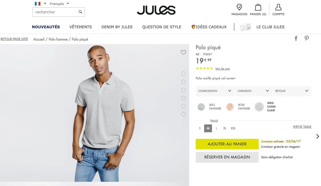Open the Voir les avis link
The image size is (321, 186).
(222, 69)
